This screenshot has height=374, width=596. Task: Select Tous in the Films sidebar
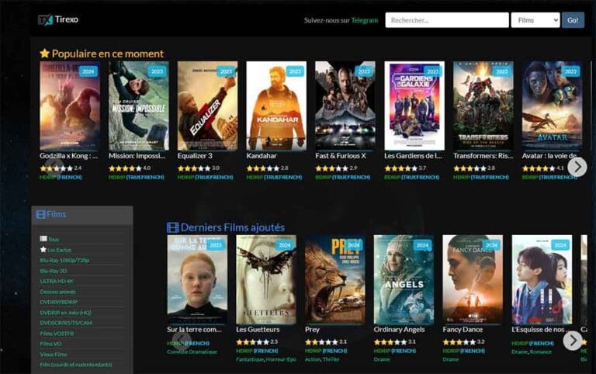[x=54, y=240]
